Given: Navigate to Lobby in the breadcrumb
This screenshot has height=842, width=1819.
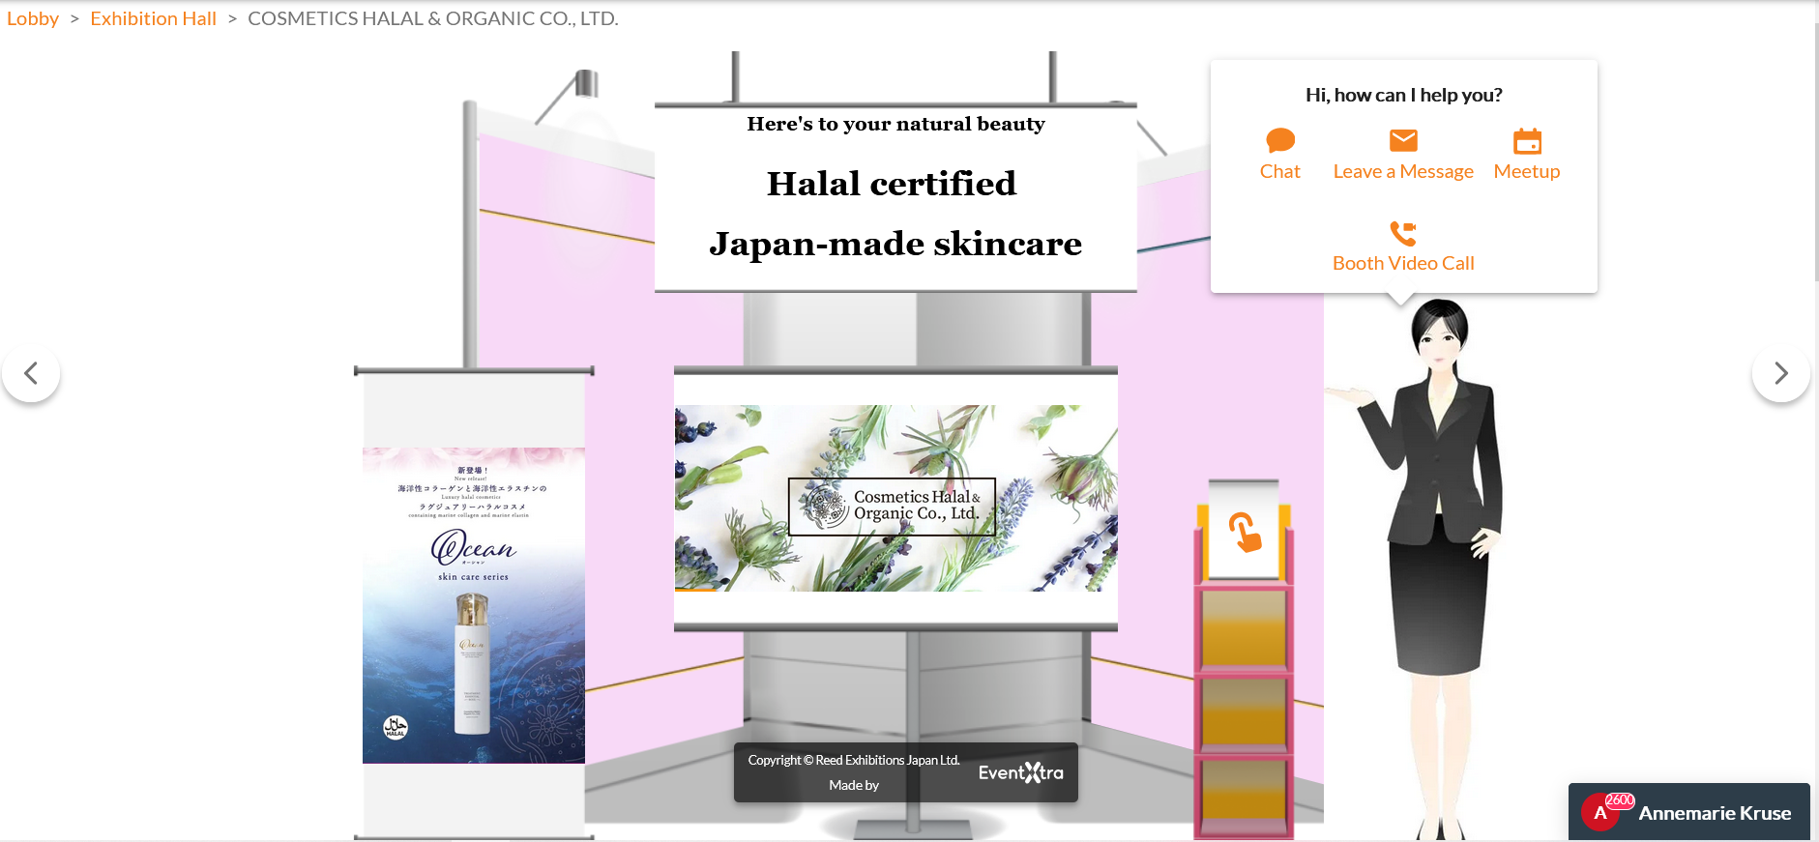Looking at the screenshot, I should point(33,18).
